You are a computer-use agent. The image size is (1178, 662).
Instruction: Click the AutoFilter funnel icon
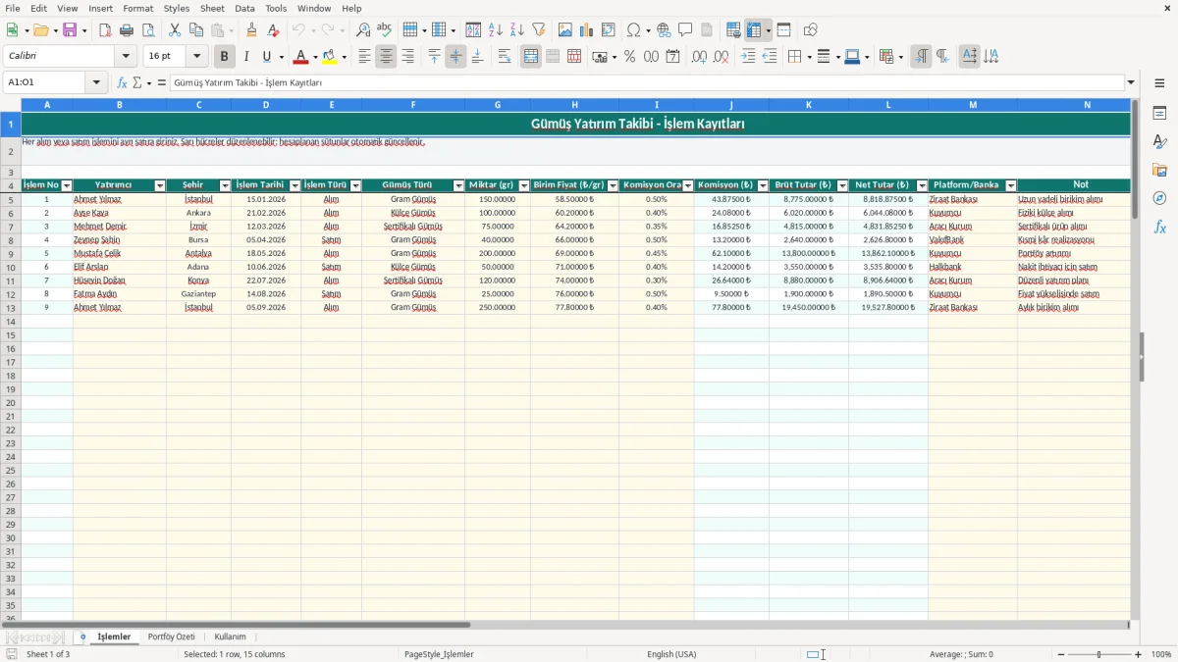(539, 30)
